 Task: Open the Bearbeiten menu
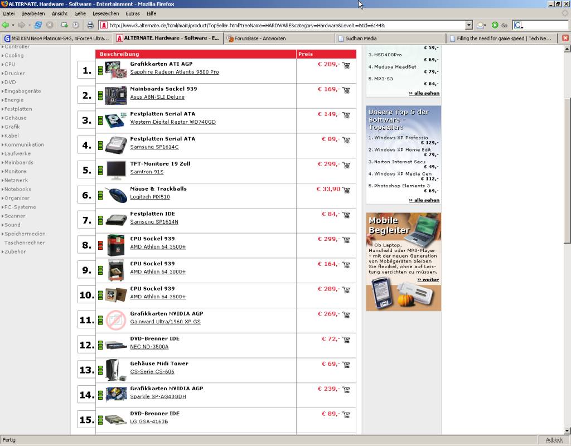coord(33,13)
